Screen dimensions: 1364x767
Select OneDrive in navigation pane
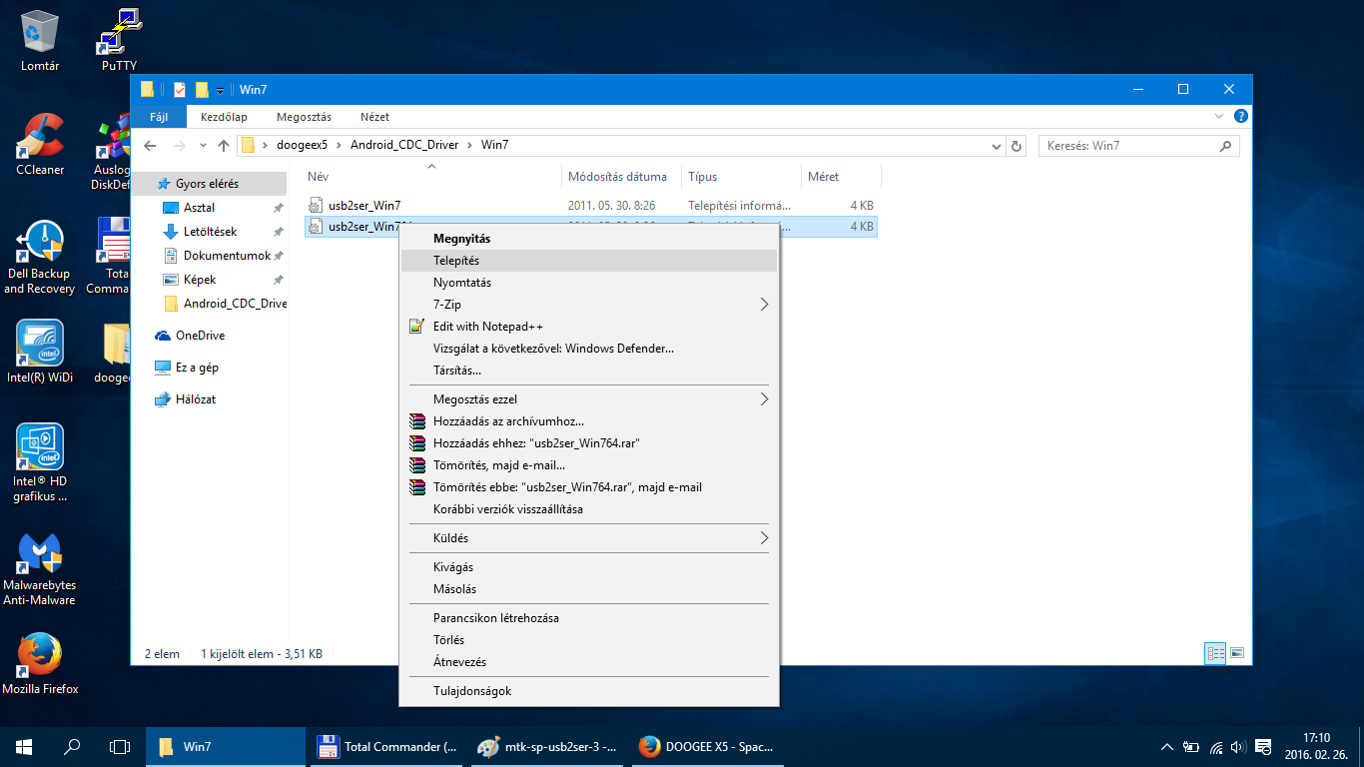click(x=200, y=336)
